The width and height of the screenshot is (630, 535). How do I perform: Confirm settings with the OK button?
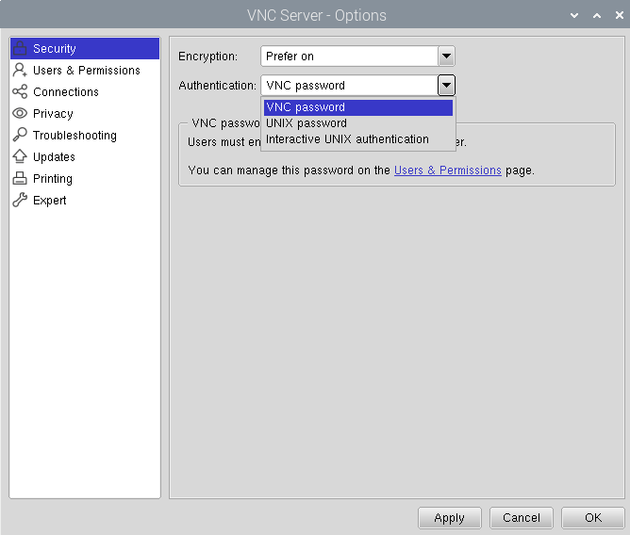coord(592,517)
